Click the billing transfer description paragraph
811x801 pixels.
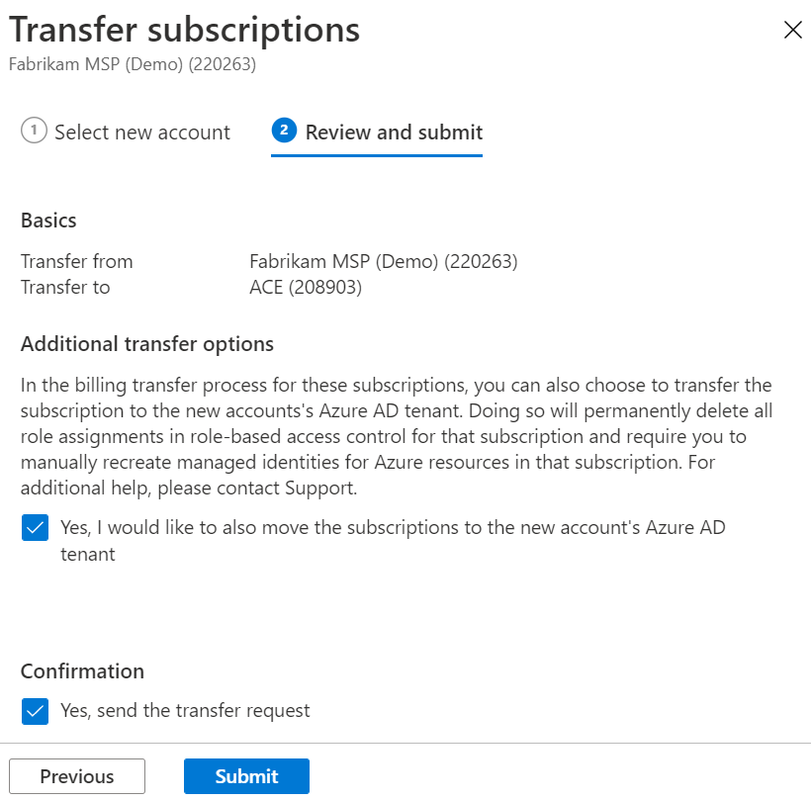click(397, 436)
